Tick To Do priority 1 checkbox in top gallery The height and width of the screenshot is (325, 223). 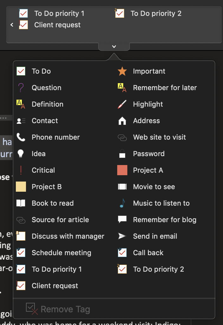click(23, 13)
